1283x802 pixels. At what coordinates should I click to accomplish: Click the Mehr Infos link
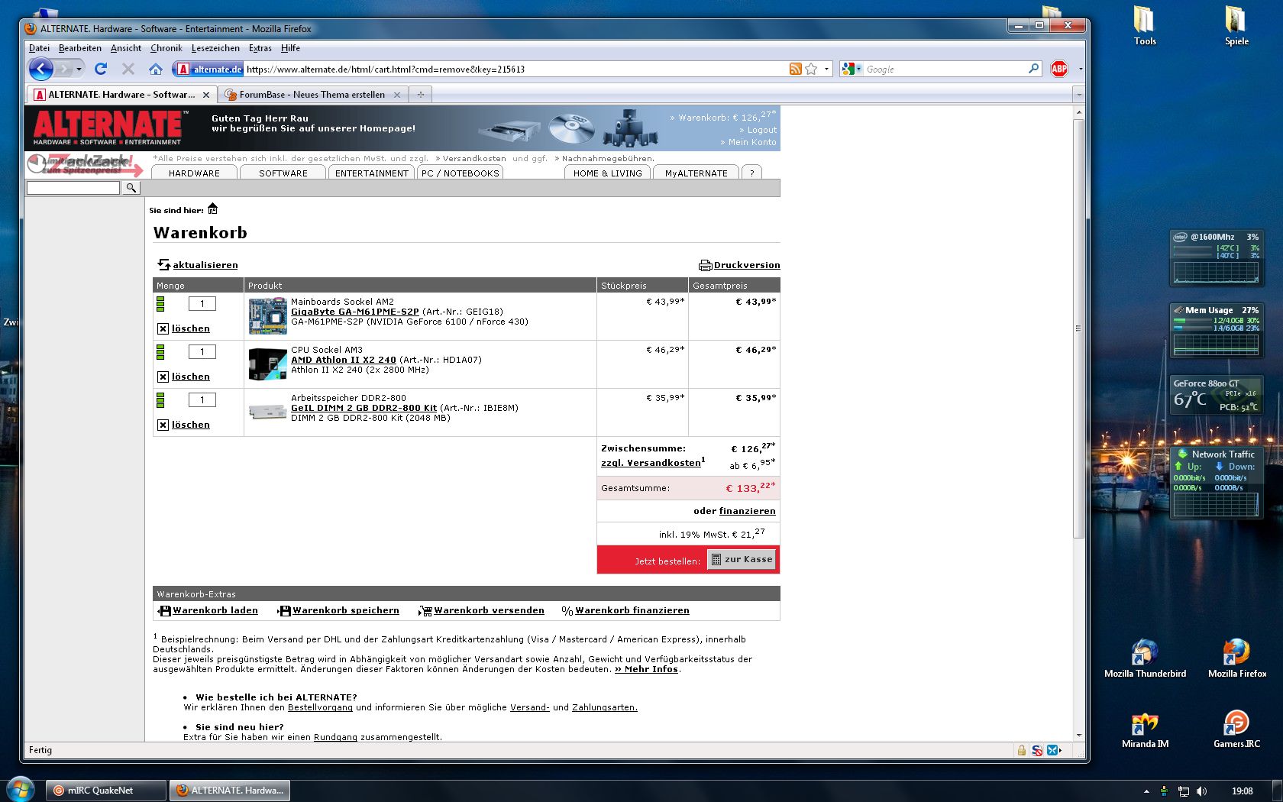click(647, 669)
